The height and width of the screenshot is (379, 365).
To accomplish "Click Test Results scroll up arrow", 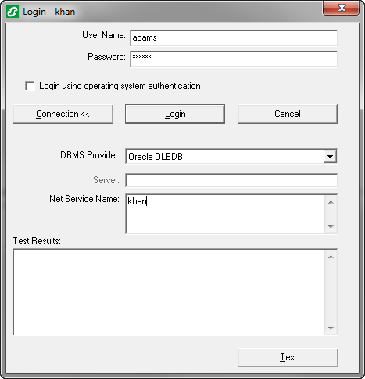I will (x=331, y=257).
